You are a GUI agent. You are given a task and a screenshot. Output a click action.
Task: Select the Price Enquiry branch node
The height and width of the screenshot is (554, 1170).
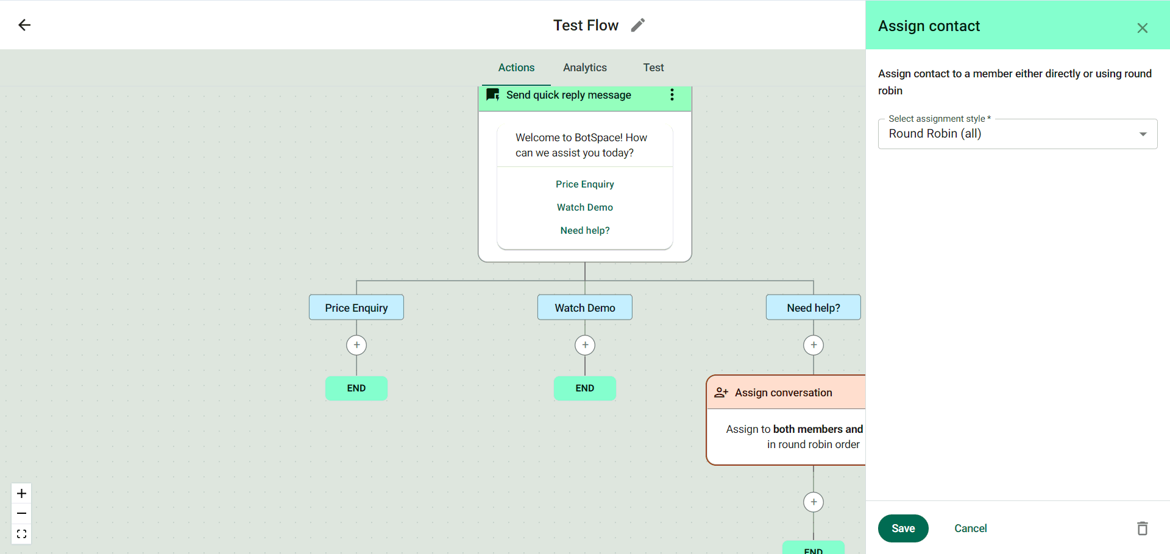coord(356,307)
